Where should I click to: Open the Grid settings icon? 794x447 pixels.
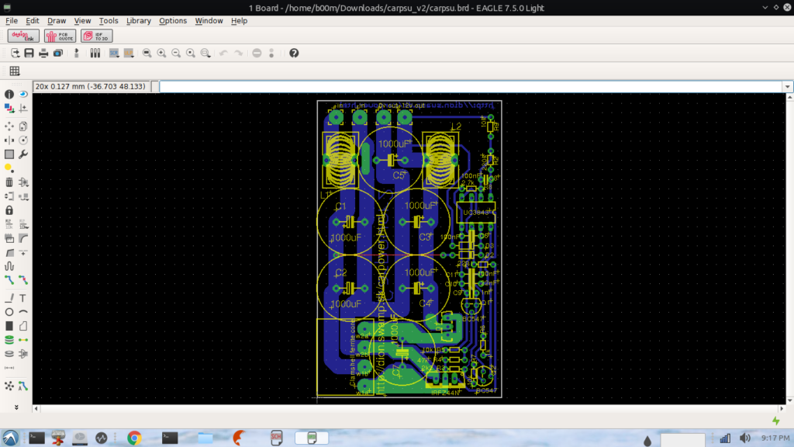(x=15, y=71)
